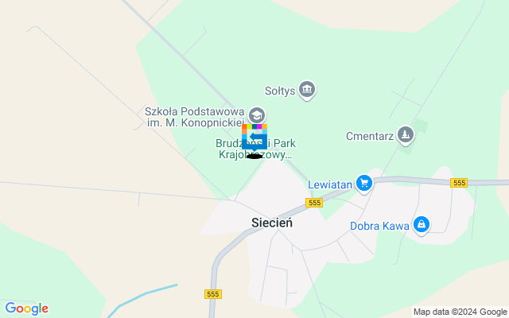
Task: Click the Cmentarz text label
Action: 370,136
